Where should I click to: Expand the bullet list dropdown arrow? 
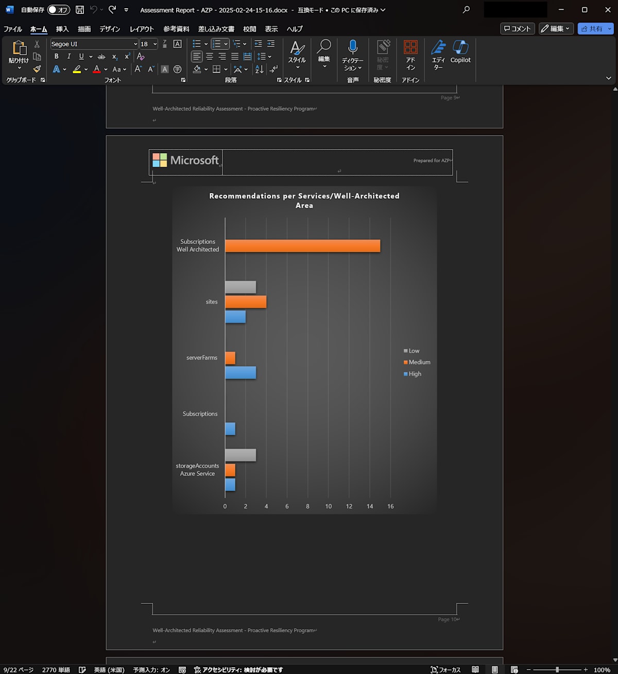(x=206, y=44)
